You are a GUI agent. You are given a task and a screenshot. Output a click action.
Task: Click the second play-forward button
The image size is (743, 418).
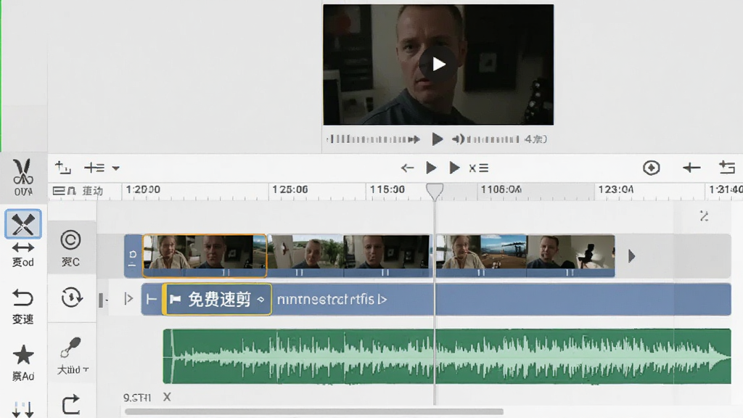(454, 168)
